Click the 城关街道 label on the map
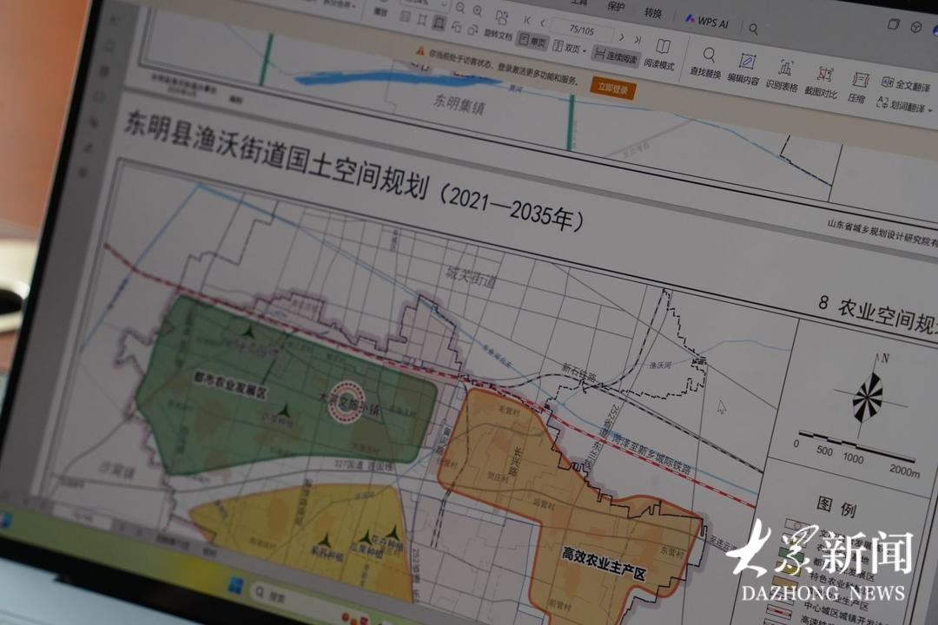 472,277
